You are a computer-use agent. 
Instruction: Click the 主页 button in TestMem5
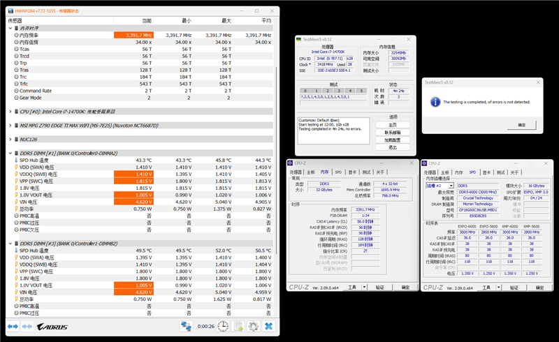click(393, 125)
